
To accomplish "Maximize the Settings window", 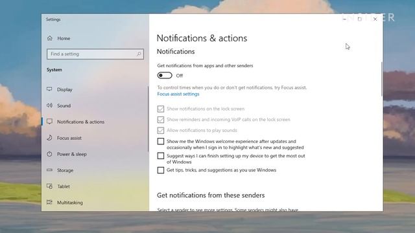I will (359, 19).
